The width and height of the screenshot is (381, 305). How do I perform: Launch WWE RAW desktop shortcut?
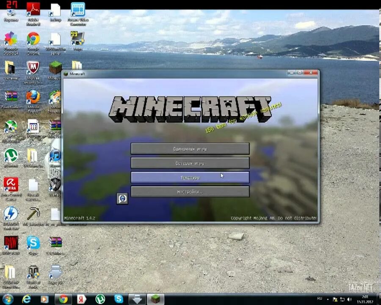click(11, 245)
